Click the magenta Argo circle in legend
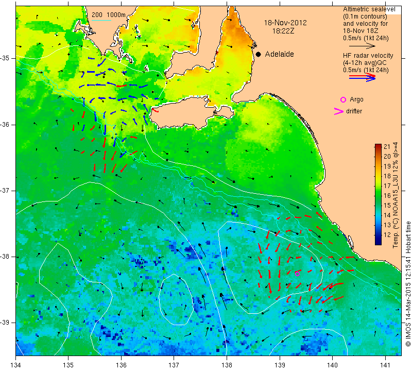Image resolution: width=412 pixels, height=371 pixels. click(x=343, y=99)
